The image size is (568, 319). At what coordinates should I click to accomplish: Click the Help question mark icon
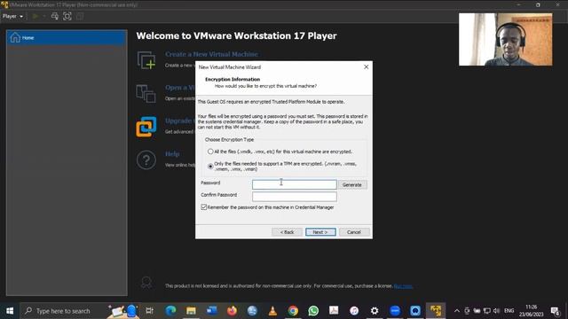tap(146, 159)
